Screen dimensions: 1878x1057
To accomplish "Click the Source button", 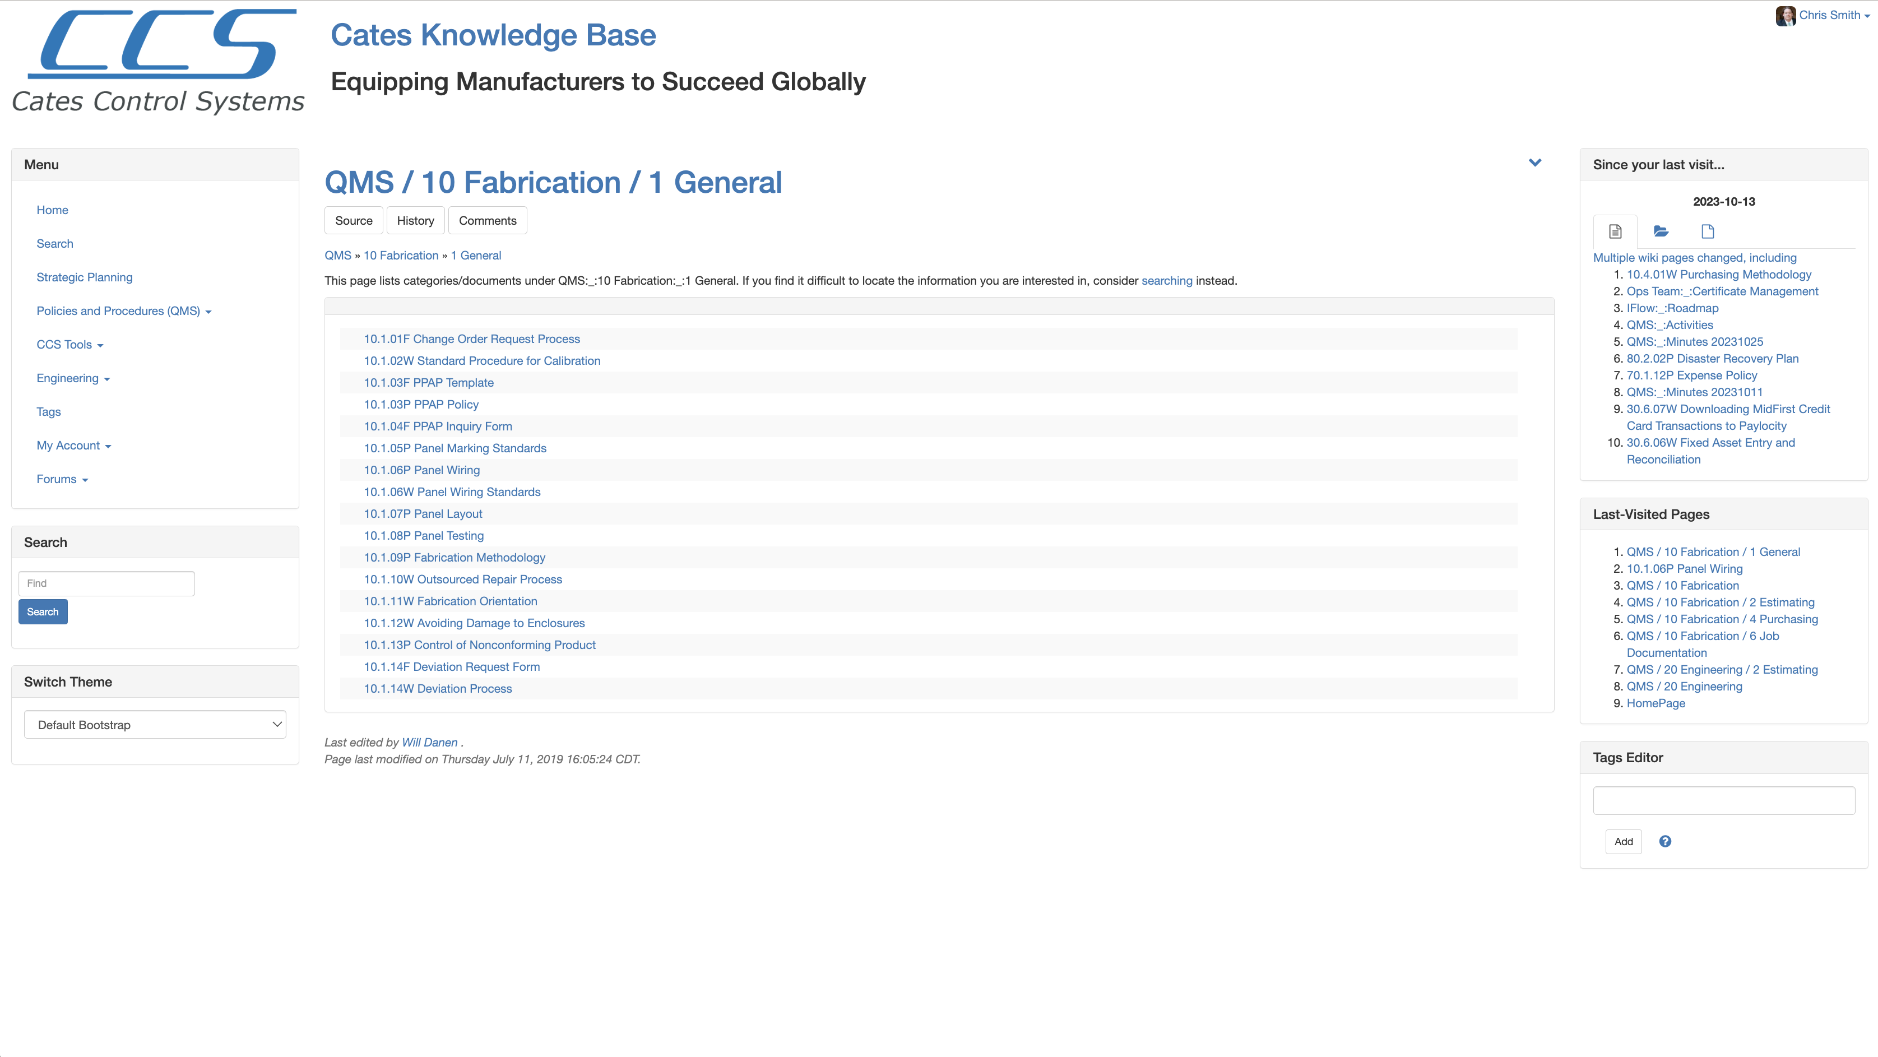I will (x=354, y=221).
